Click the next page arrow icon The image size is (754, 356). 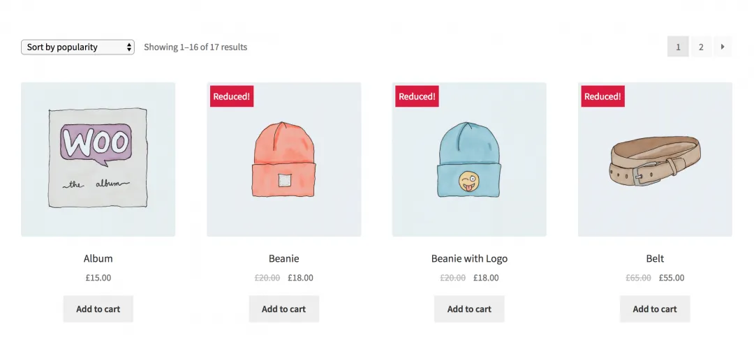point(723,47)
